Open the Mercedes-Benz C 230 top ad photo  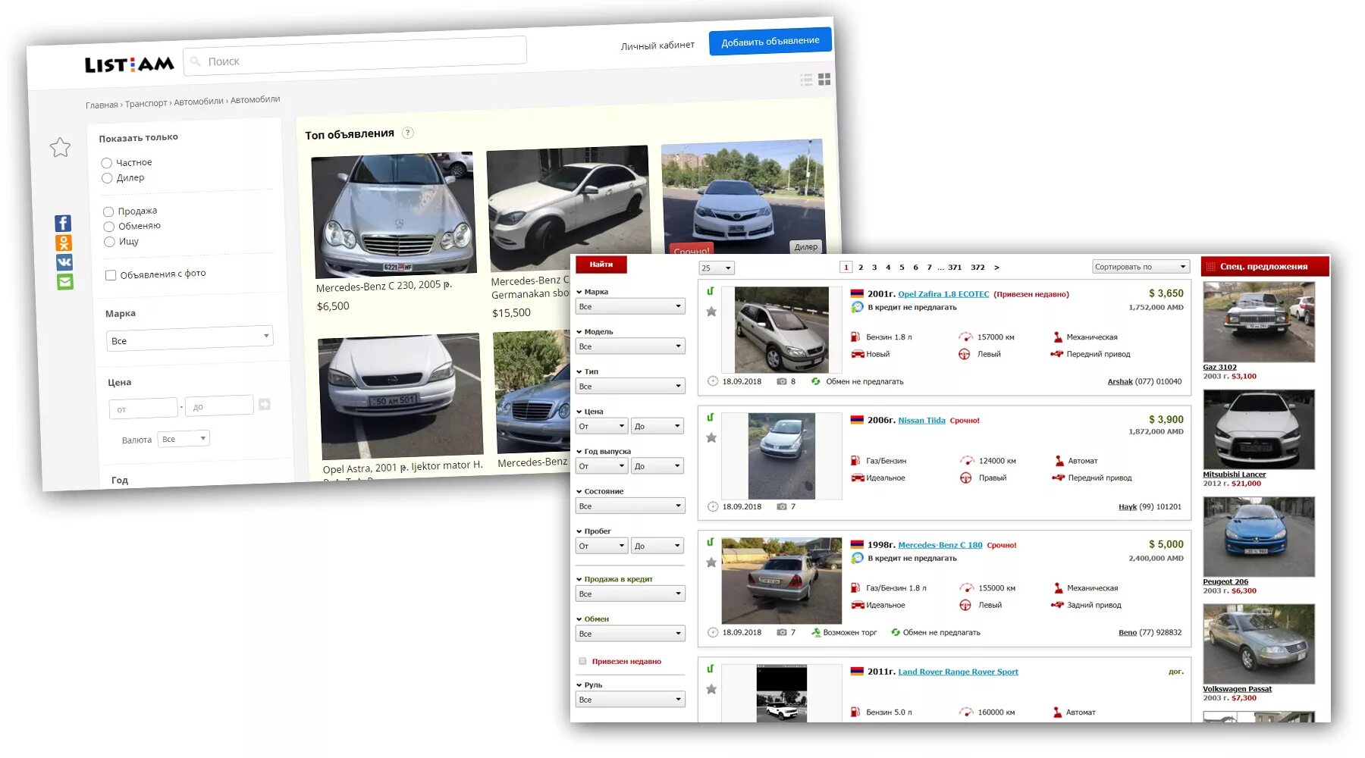[394, 215]
